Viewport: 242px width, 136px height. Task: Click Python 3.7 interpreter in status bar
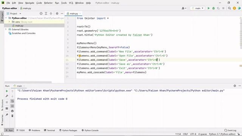(x=222, y=134)
